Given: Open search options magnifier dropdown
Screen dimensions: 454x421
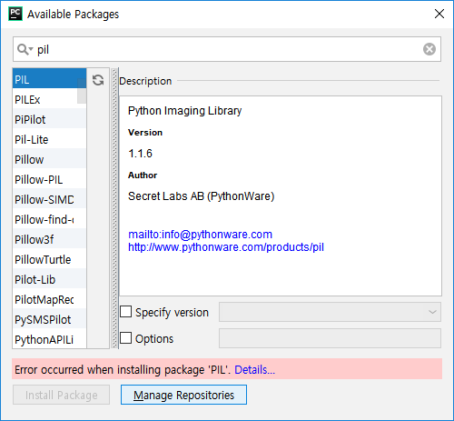Looking at the screenshot, I should (25, 49).
